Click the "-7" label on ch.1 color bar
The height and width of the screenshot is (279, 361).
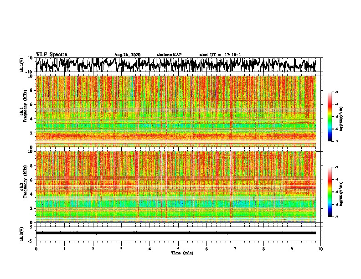[x=336, y=141]
